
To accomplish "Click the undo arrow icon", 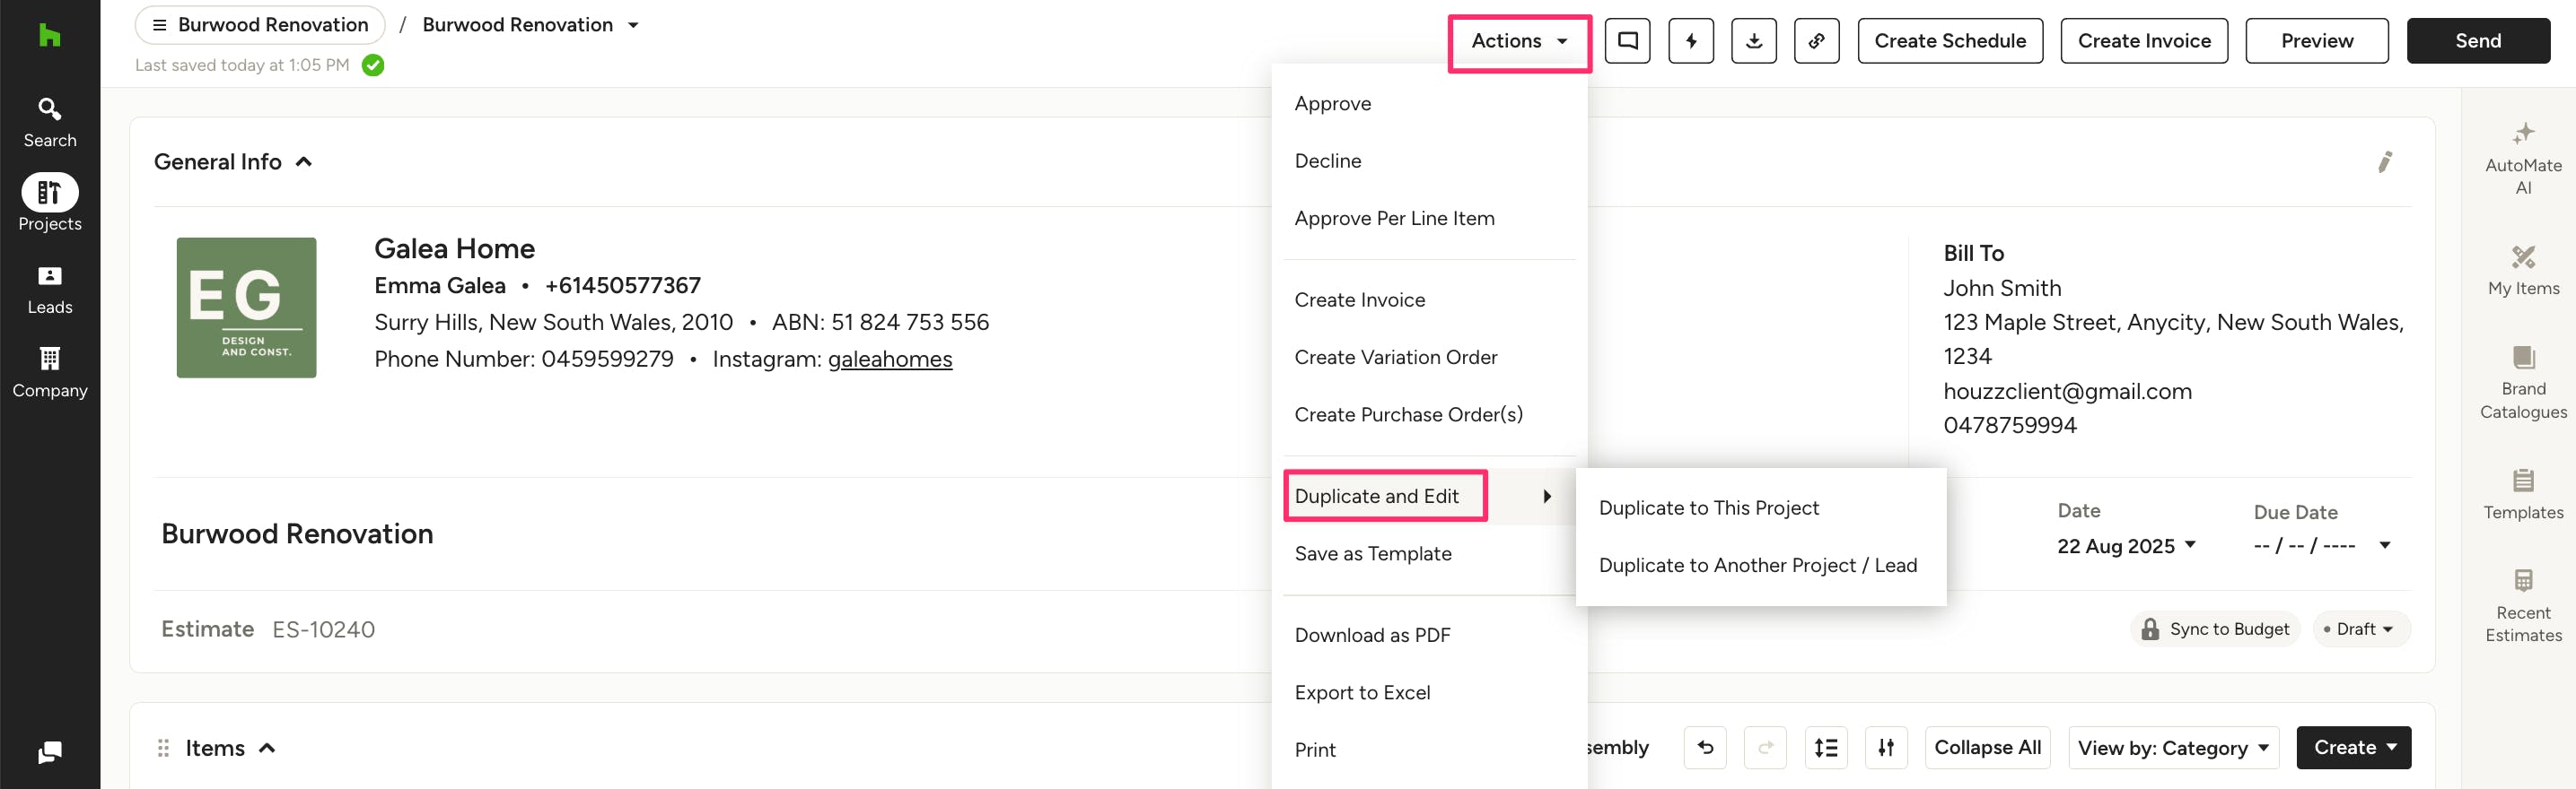I will click(1705, 747).
